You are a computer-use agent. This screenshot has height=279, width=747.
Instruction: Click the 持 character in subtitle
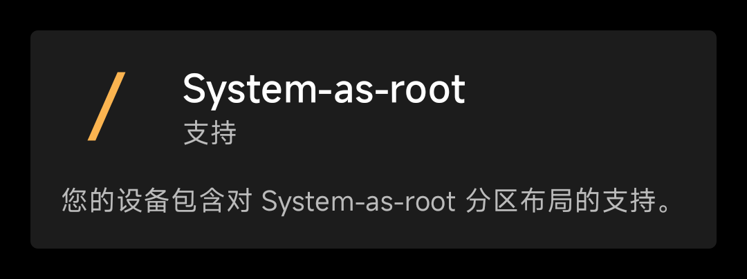pos(223,133)
